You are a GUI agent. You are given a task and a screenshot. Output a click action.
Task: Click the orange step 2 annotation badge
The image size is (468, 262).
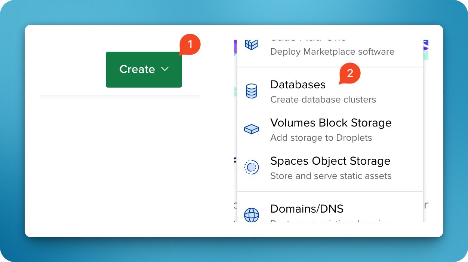[x=350, y=73]
